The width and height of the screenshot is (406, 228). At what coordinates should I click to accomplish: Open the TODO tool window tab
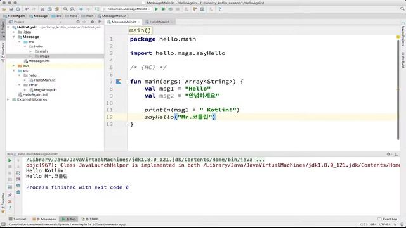(90, 219)
